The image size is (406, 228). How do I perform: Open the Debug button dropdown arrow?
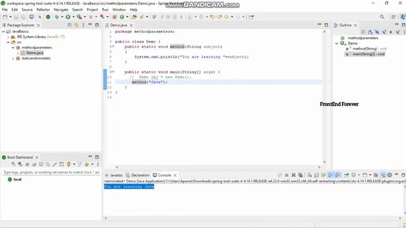pyautogui.click(x=62, y=17)
